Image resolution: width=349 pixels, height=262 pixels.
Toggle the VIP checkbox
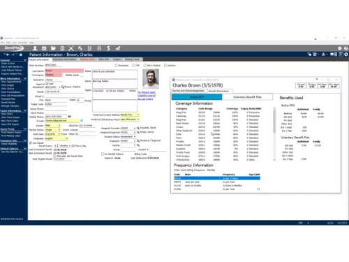[x=133, y=66]
